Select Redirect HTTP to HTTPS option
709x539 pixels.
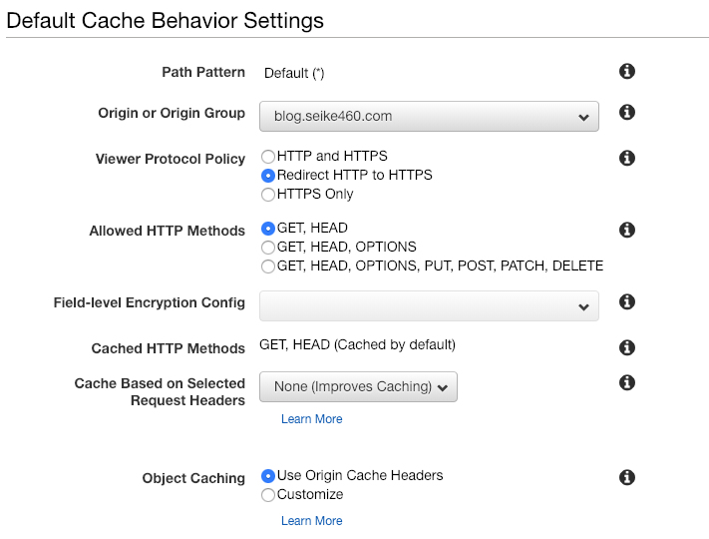click(268, 176)
